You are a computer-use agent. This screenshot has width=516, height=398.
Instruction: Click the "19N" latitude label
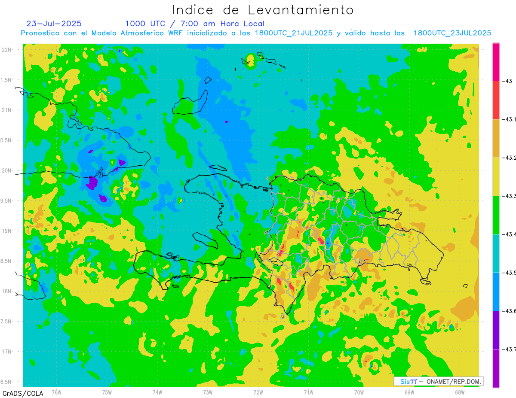[6, 231]
